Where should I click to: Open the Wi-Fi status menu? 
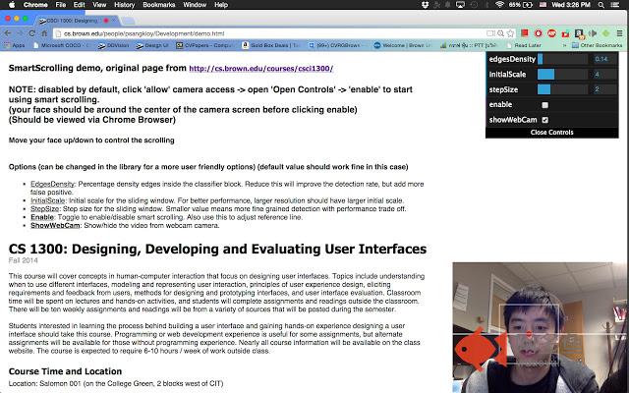(x=499, y=5)
